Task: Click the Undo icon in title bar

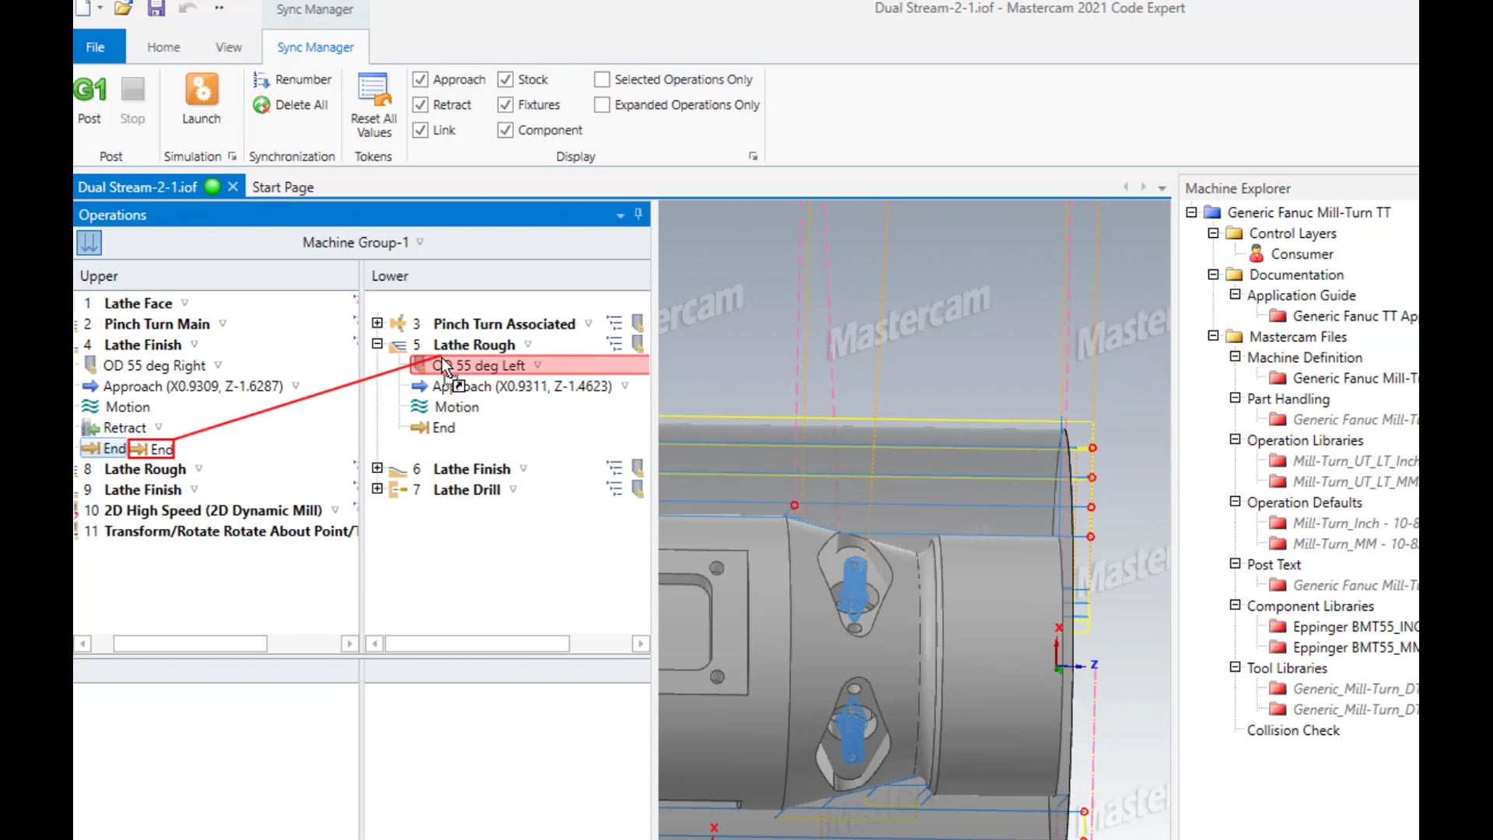Action: coord(187,9)
